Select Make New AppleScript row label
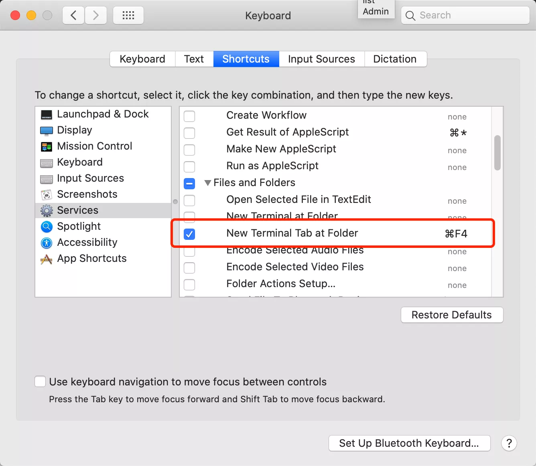This screenshot has width=536, height=466. [281, 149]
